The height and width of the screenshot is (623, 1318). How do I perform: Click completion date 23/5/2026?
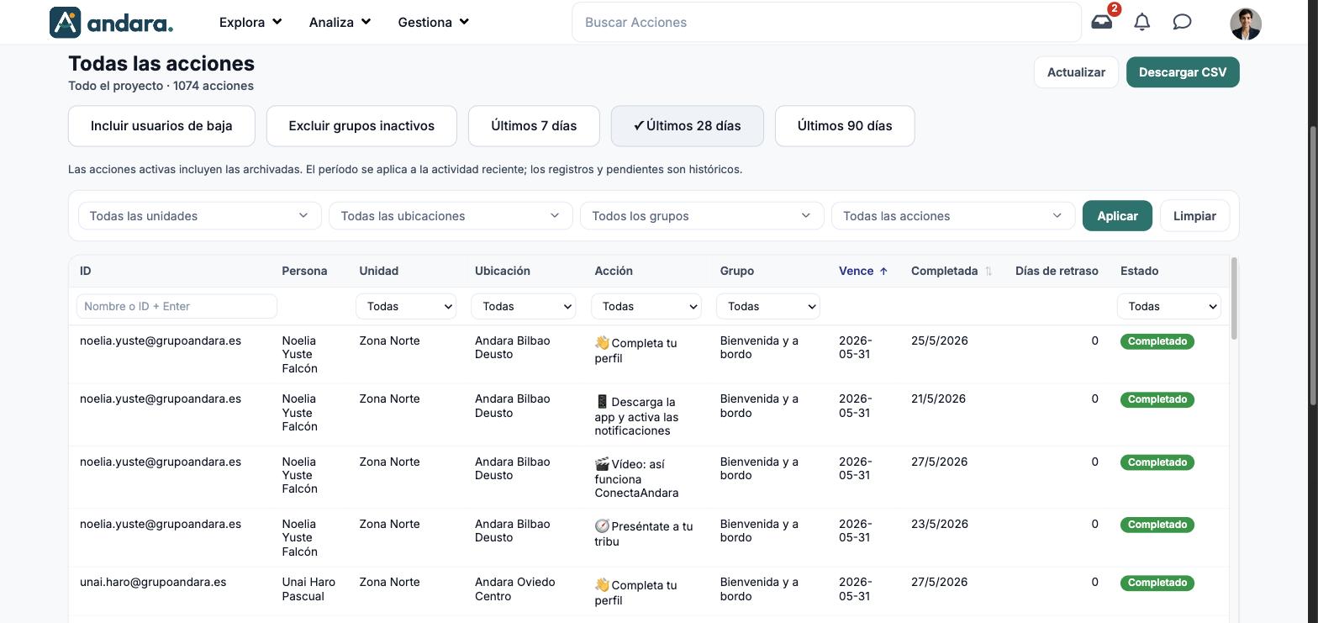coord(939,524)
